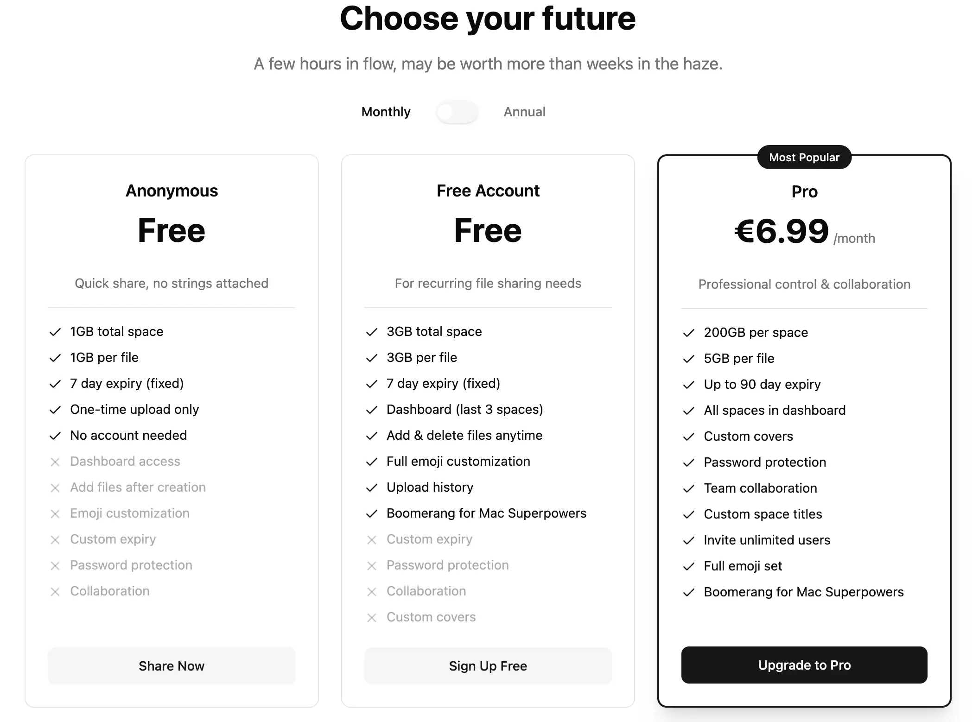Toggle the Monthly/Annual billing switch
Image resolution: width=979 pixels, height=722 pixels.
(457, 112)
